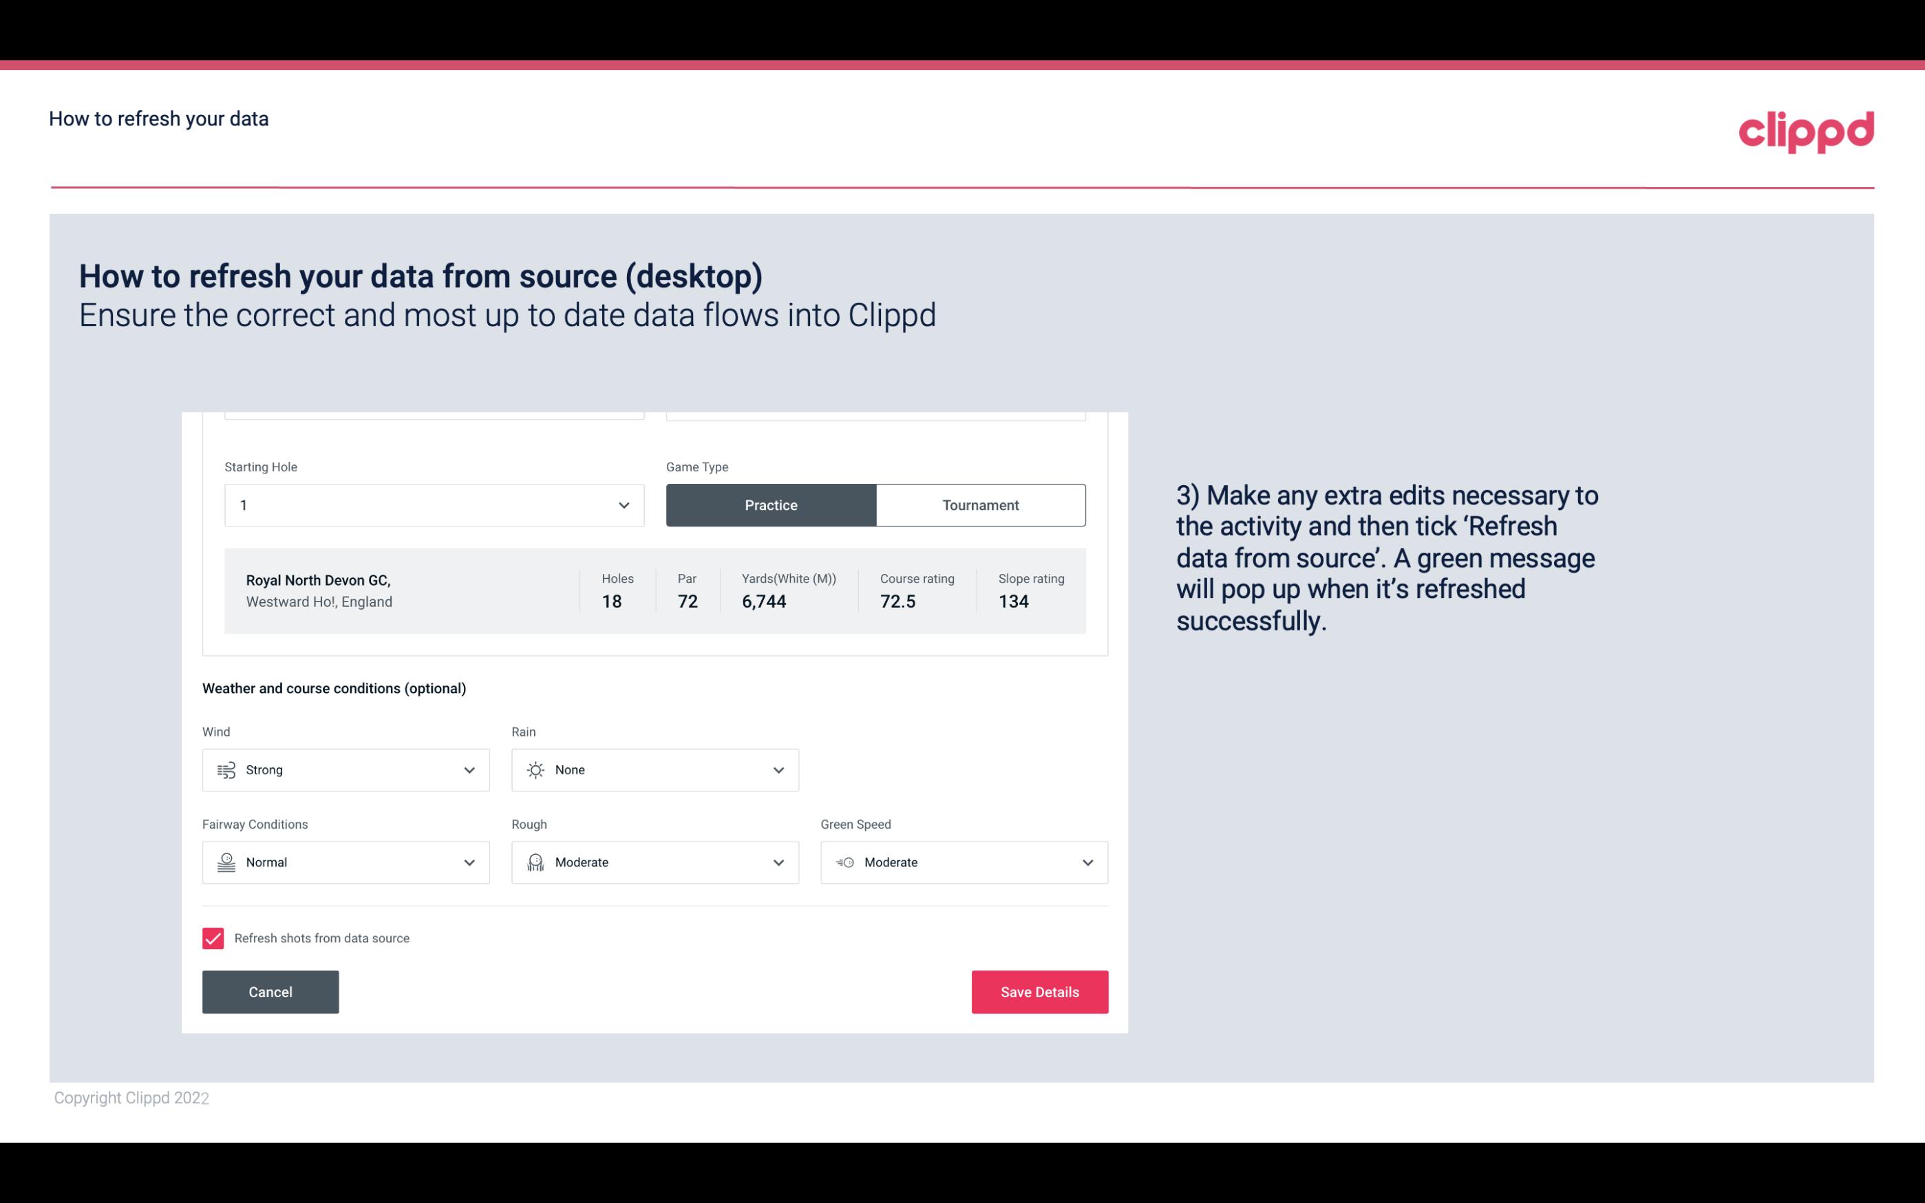Expand the Green Speed dropdown
The height and width of the screenshot is (1203, 1925).
point(1087,862)
